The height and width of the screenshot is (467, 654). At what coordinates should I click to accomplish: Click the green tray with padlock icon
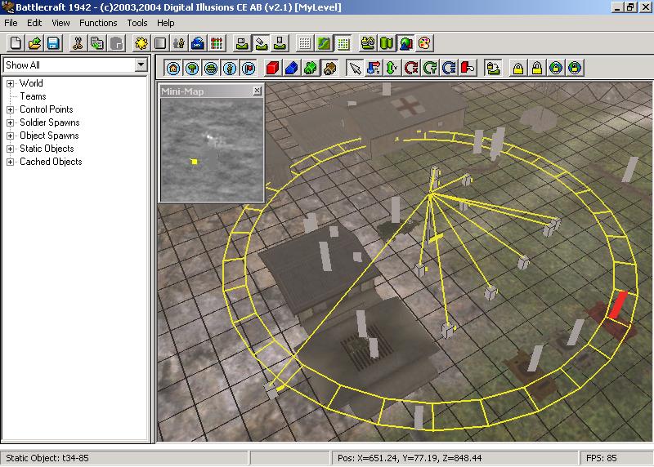pyautogui.click(x=493, y=68)
